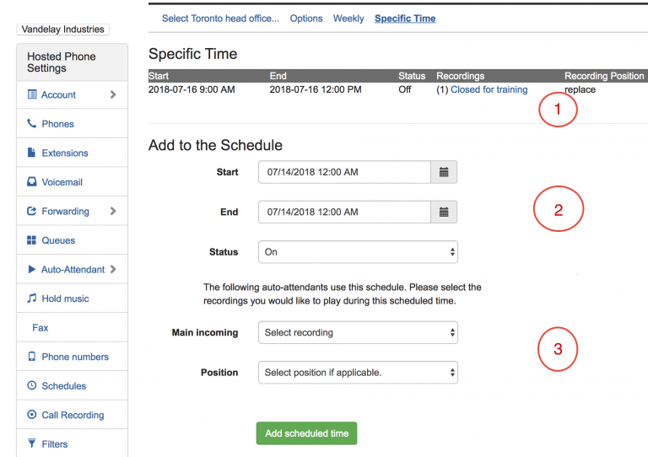Click the Queues grid icon
The height and width of the screenshot is (457, 648).
[x=31, y=240]
